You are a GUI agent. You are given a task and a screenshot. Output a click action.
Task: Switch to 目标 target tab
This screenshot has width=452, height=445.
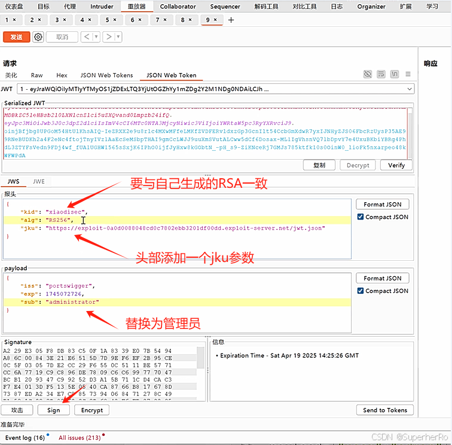point(44,7)
